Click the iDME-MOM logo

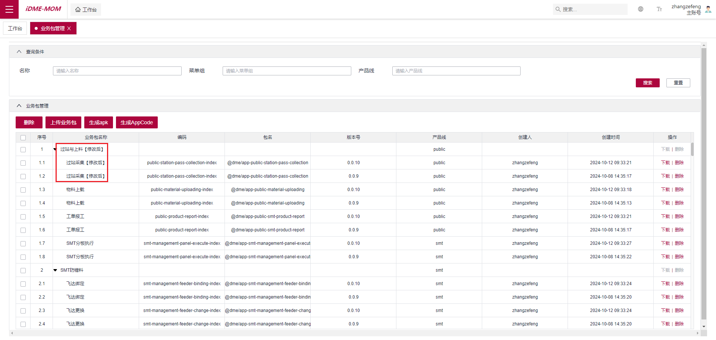click(43, 9)
